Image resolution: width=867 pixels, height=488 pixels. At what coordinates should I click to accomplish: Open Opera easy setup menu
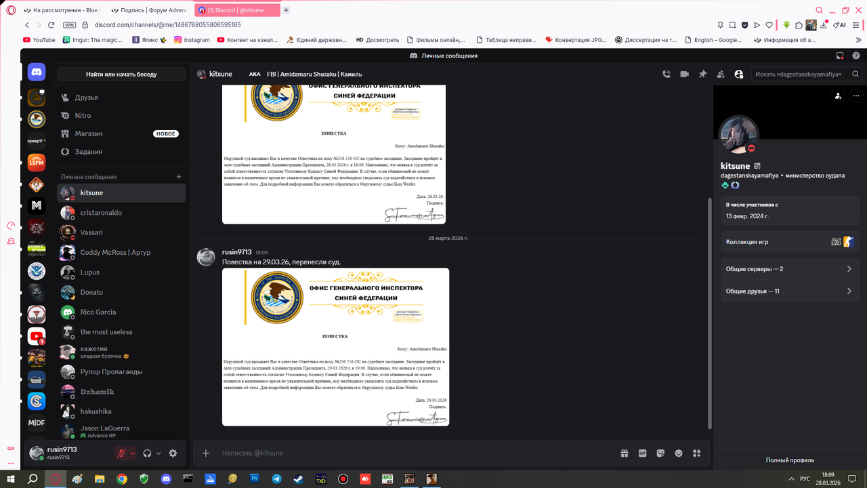pyautogui.click(x=855, y=25)
